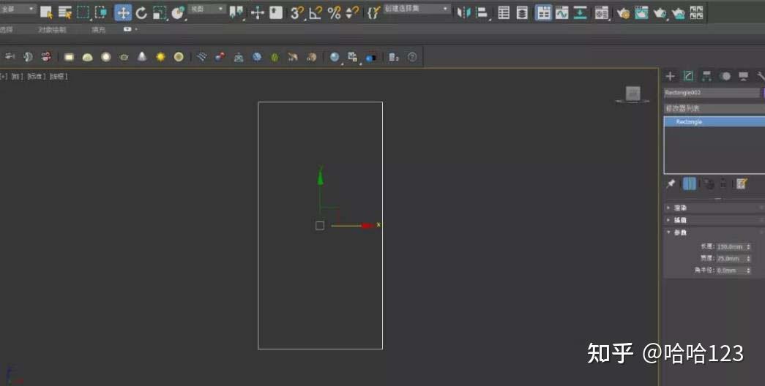Edit the Rectangle002 object name field
This screenshot has width=765, height=386.
point(712,93)
